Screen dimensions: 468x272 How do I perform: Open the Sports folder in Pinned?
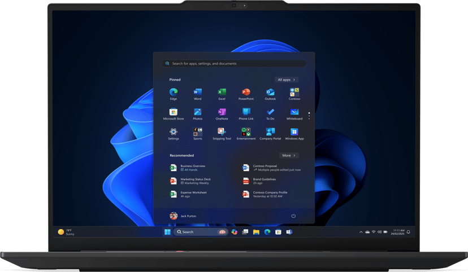(x=198, y=134)
